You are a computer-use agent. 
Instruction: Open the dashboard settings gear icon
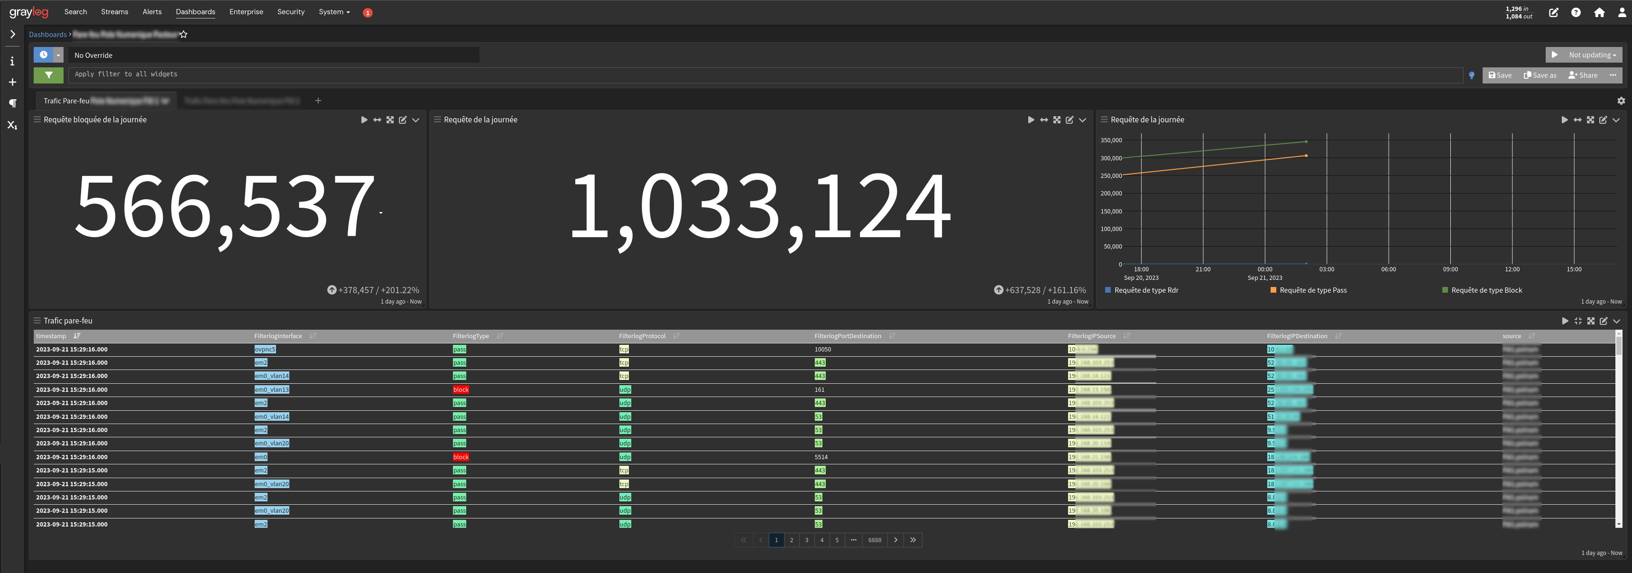pos(1621,101)
